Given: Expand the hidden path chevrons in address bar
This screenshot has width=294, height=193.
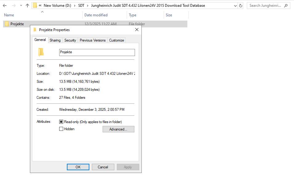Looking at the screenshot, I should (x=40, y=6).
